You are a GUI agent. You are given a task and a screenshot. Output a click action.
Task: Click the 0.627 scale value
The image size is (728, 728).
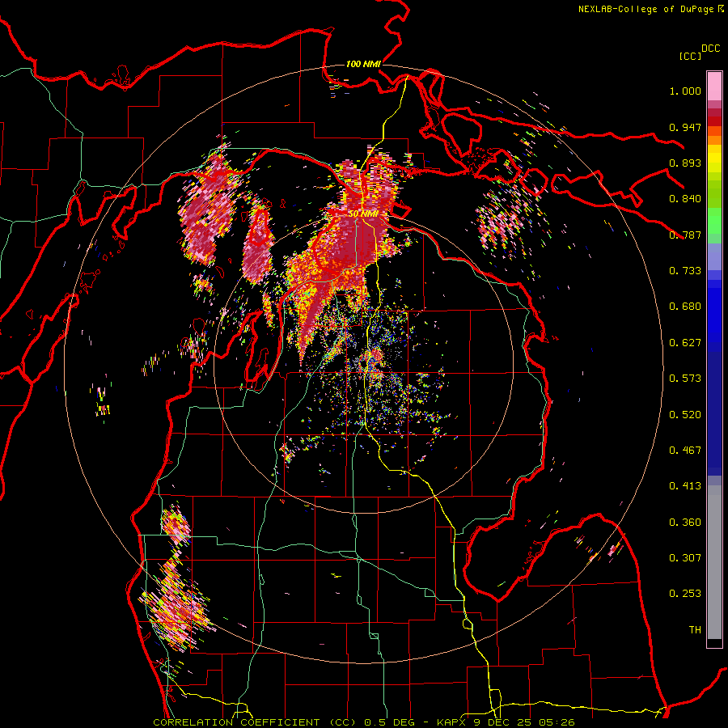[x=685, y=343]
